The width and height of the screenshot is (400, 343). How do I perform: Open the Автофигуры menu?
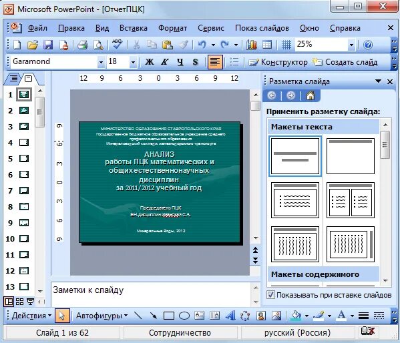(102, 316)
